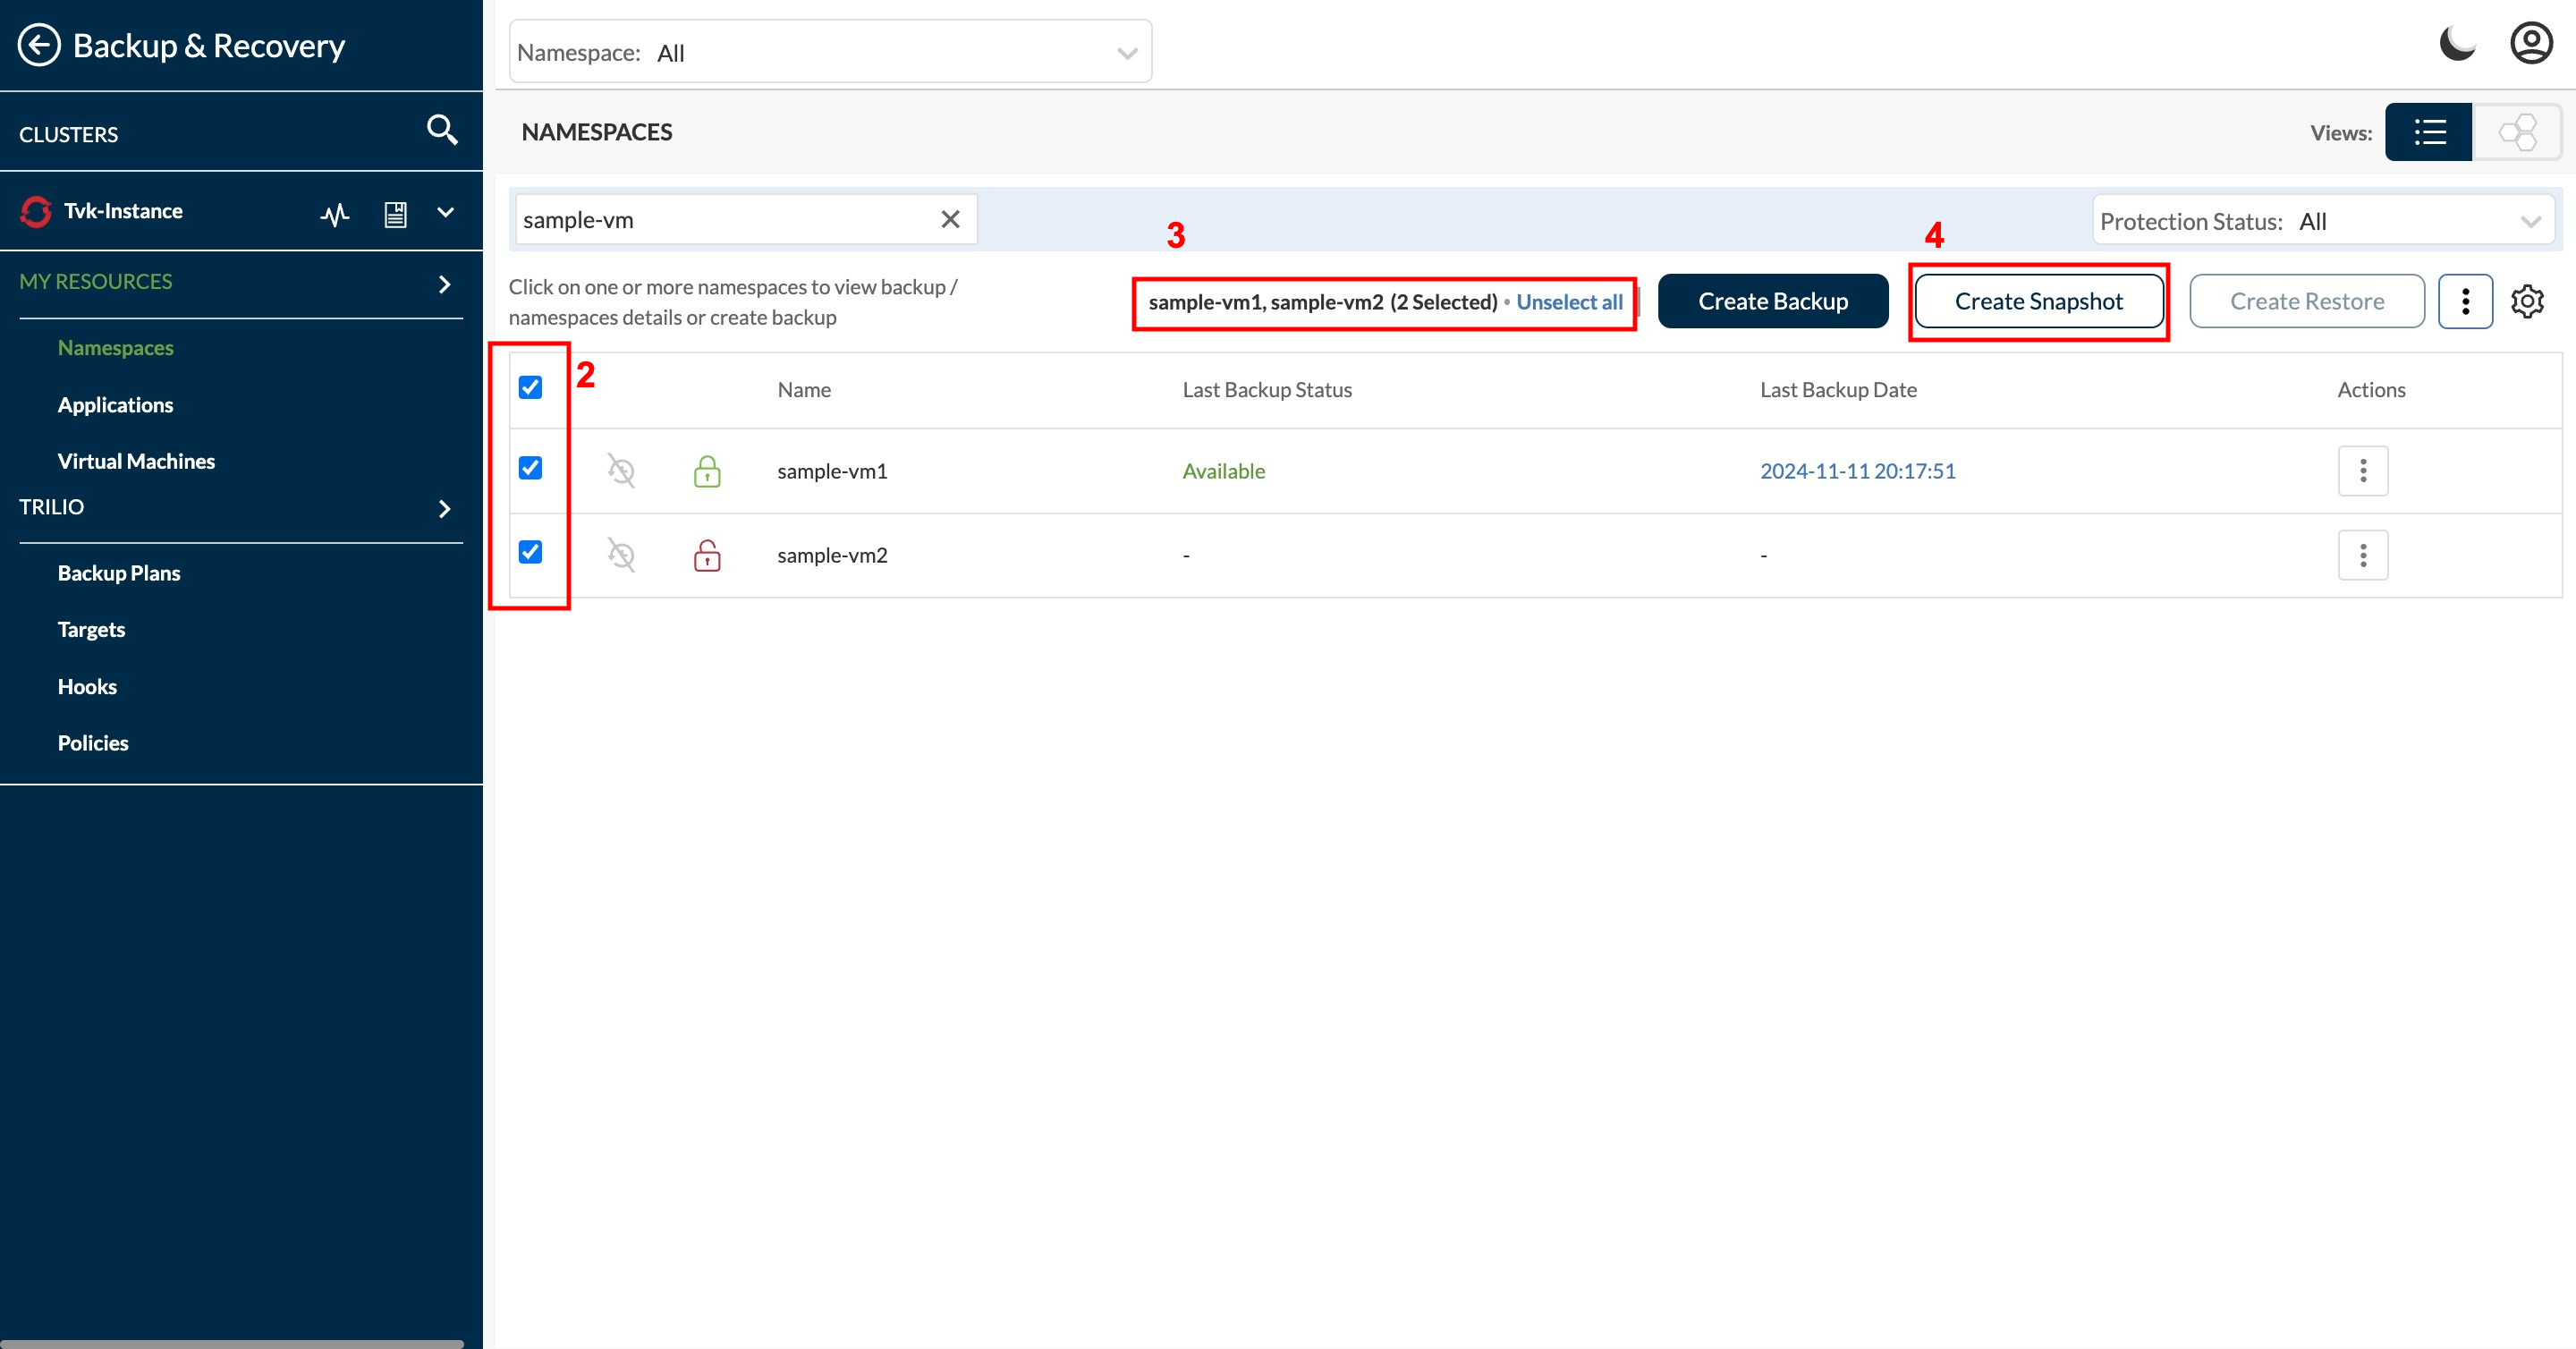Click the Create Snapshot button

click(2038, 301)
